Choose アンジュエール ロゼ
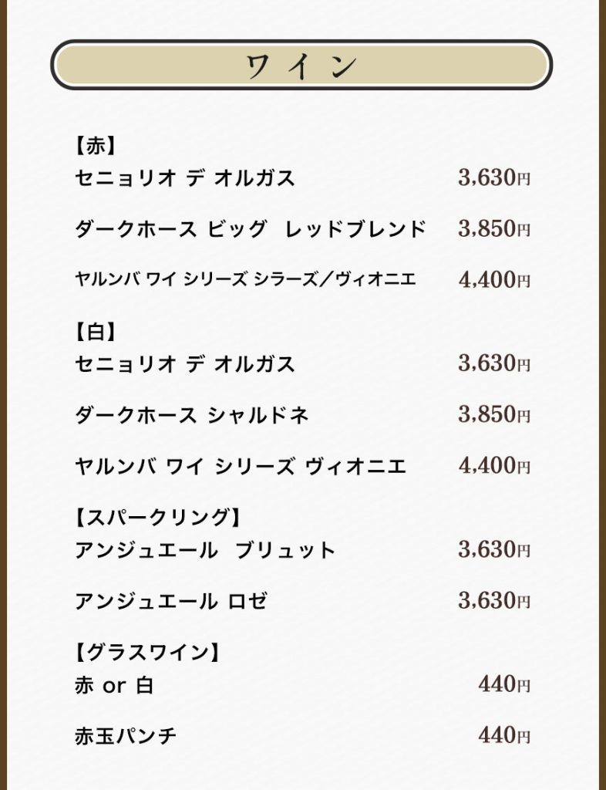The height and width of the screenshot is (790, 606). pyautogui.click(x=171, y=601)
